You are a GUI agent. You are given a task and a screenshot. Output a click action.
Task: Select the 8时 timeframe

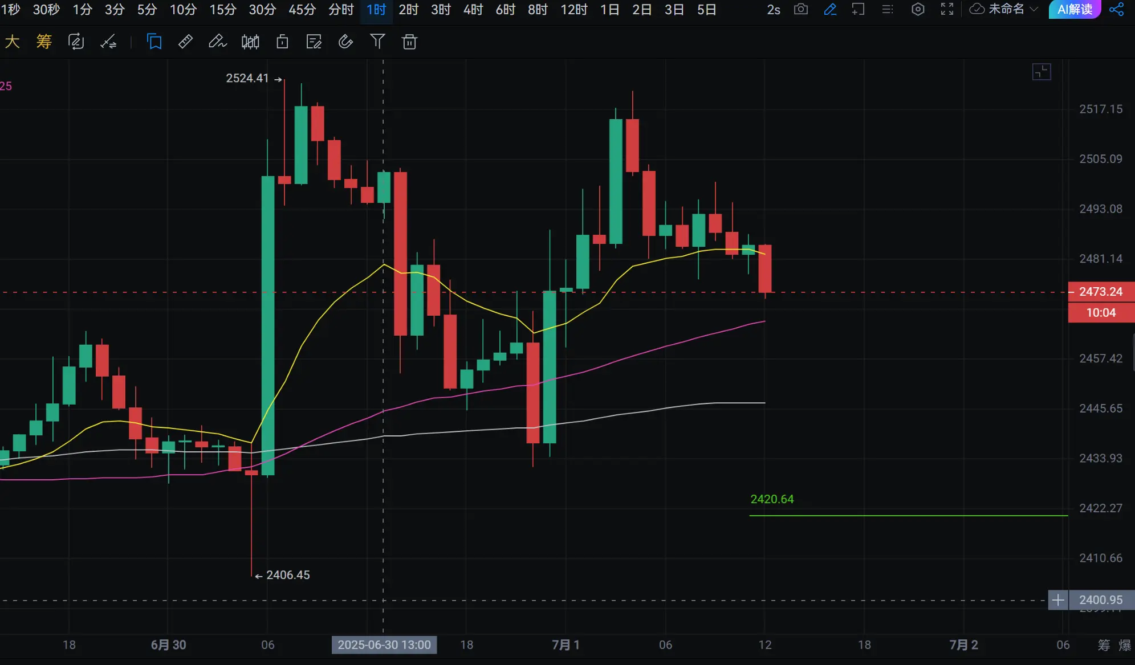coord(538,10)
